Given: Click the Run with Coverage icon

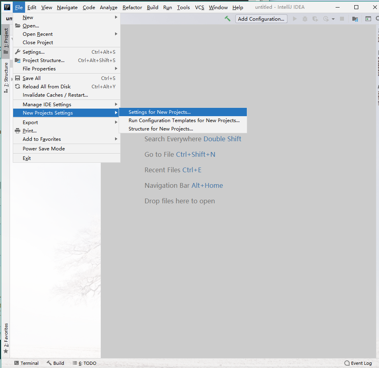Looking at the screenshot, I should 315,19.
